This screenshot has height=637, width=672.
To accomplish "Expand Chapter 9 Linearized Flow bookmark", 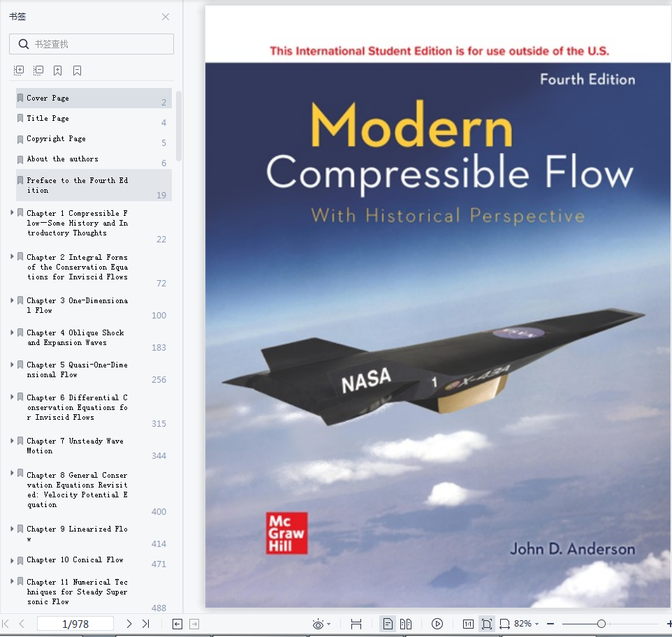I will (12, 529).
